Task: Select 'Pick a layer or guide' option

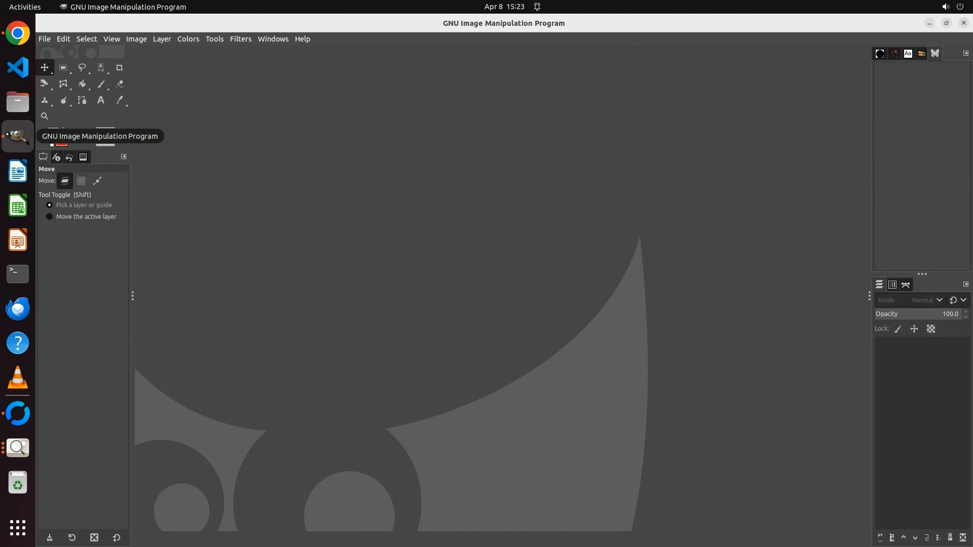Action: [50, 205]
